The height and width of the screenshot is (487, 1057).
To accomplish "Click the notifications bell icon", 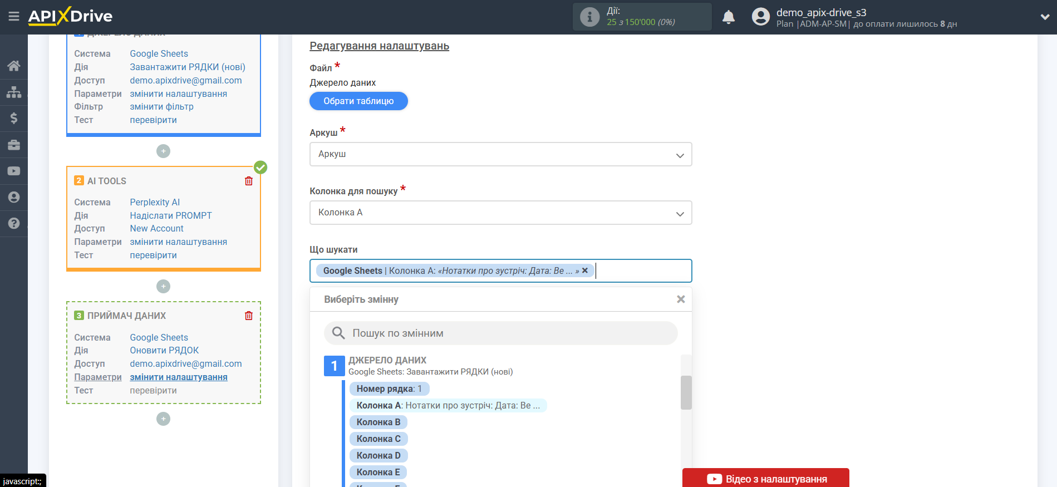I will point(728,17).
